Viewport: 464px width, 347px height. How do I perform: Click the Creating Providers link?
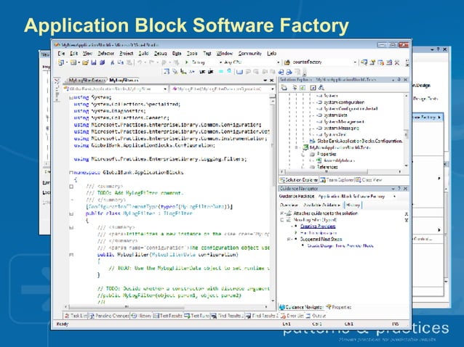[319, 226]
